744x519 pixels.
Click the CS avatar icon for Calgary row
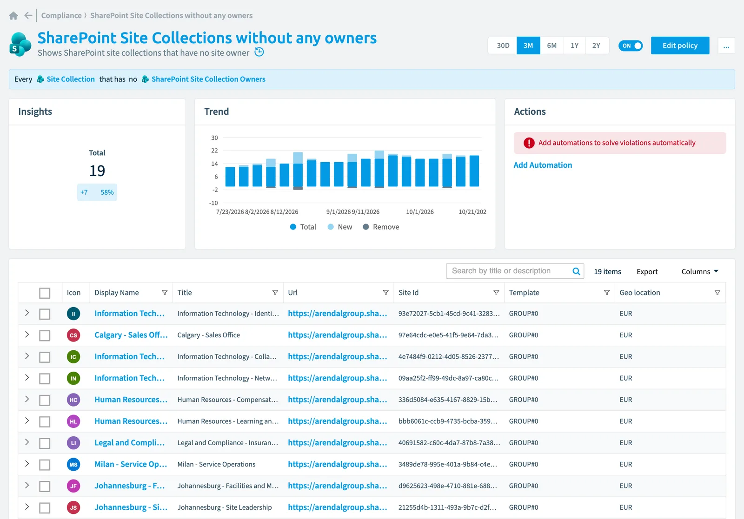[73, 335]
